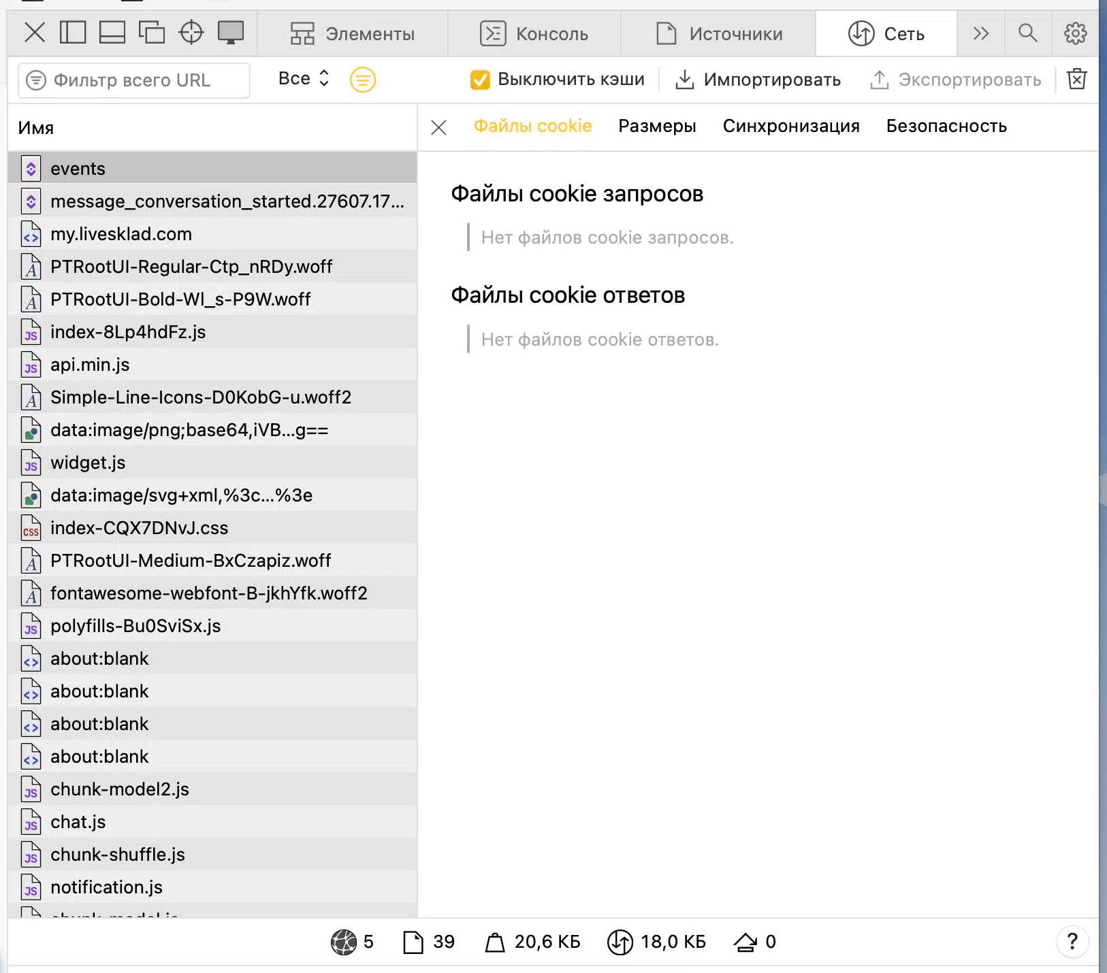
Task: Activate the element selection crosshair
Action: click(191, 33)
